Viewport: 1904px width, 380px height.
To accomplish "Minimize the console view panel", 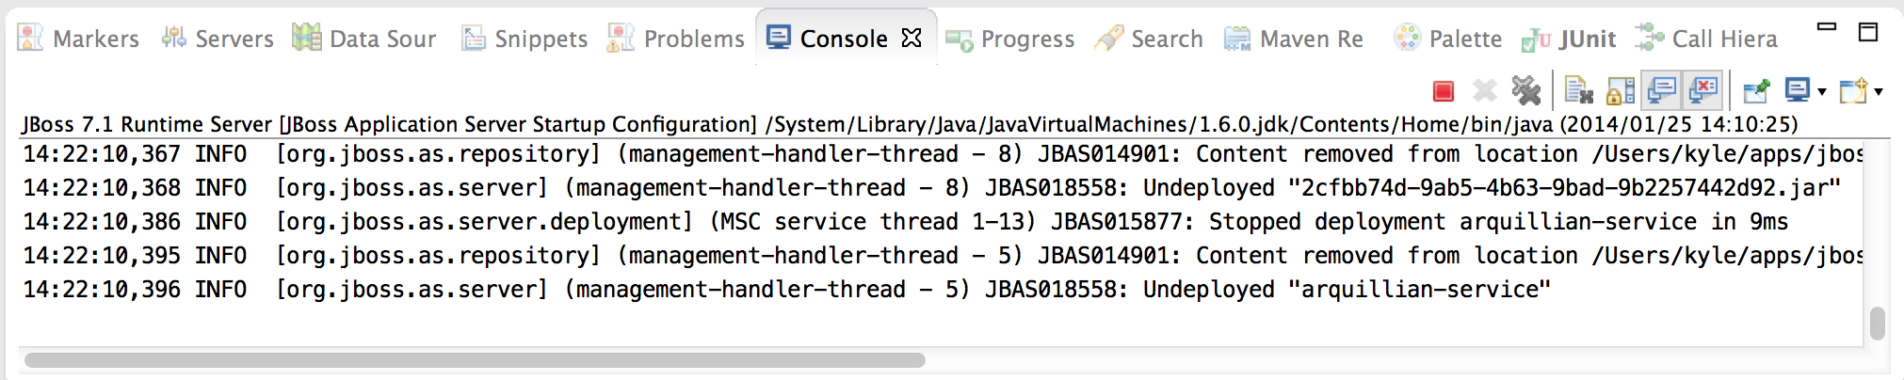I will coord(1827,29).
